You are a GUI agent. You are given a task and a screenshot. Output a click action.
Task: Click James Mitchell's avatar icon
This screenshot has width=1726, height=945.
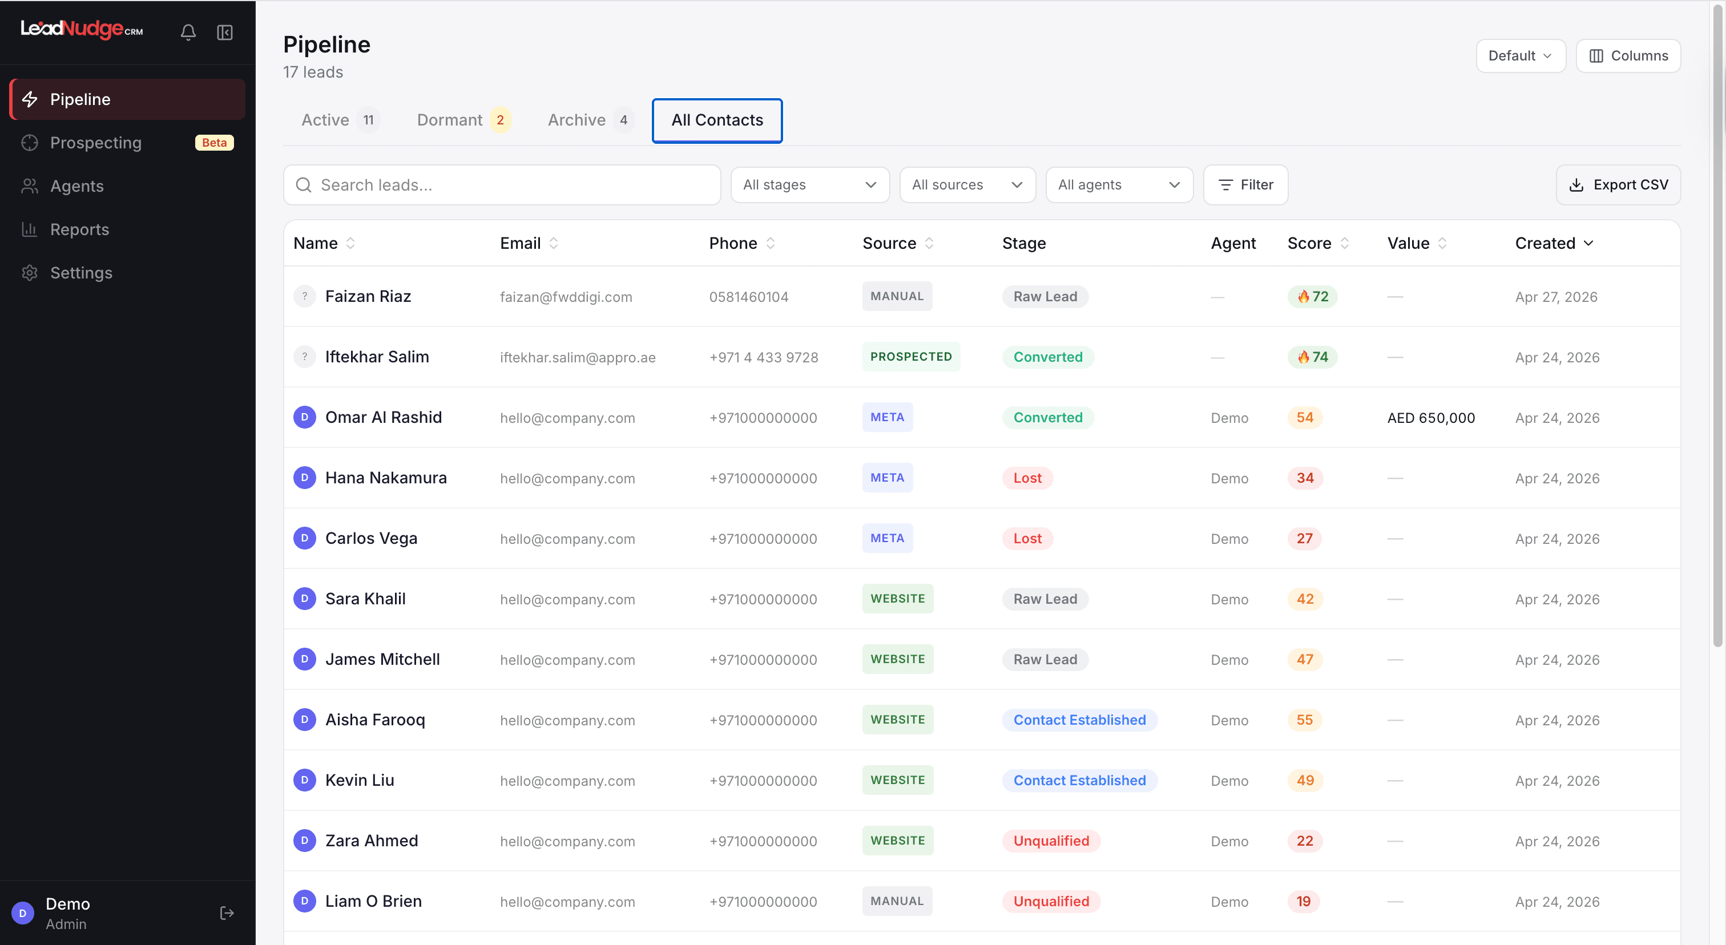(x=304, y=659)
